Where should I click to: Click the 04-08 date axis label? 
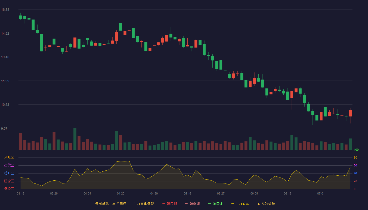(x=87, y=193)
